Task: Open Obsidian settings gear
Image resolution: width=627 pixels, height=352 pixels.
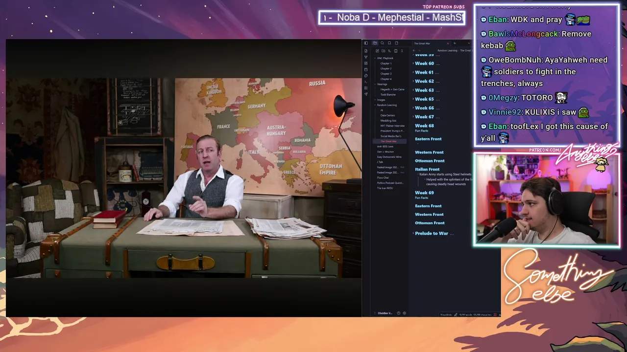Action: click(x=404, y=313)
